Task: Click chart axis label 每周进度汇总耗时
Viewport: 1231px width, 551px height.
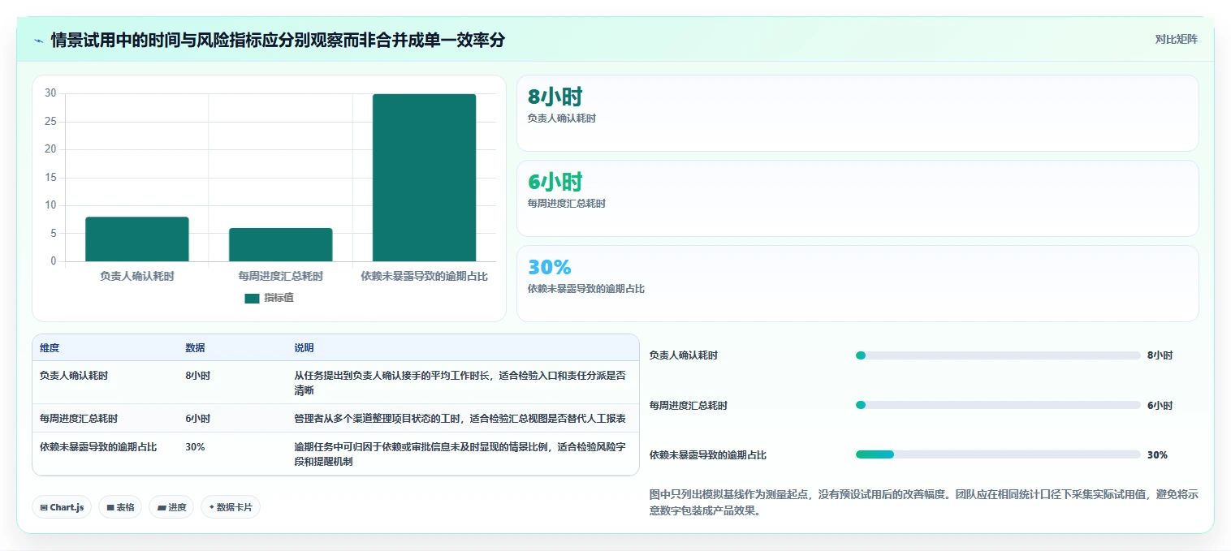Action: click(x=280, y=276)
